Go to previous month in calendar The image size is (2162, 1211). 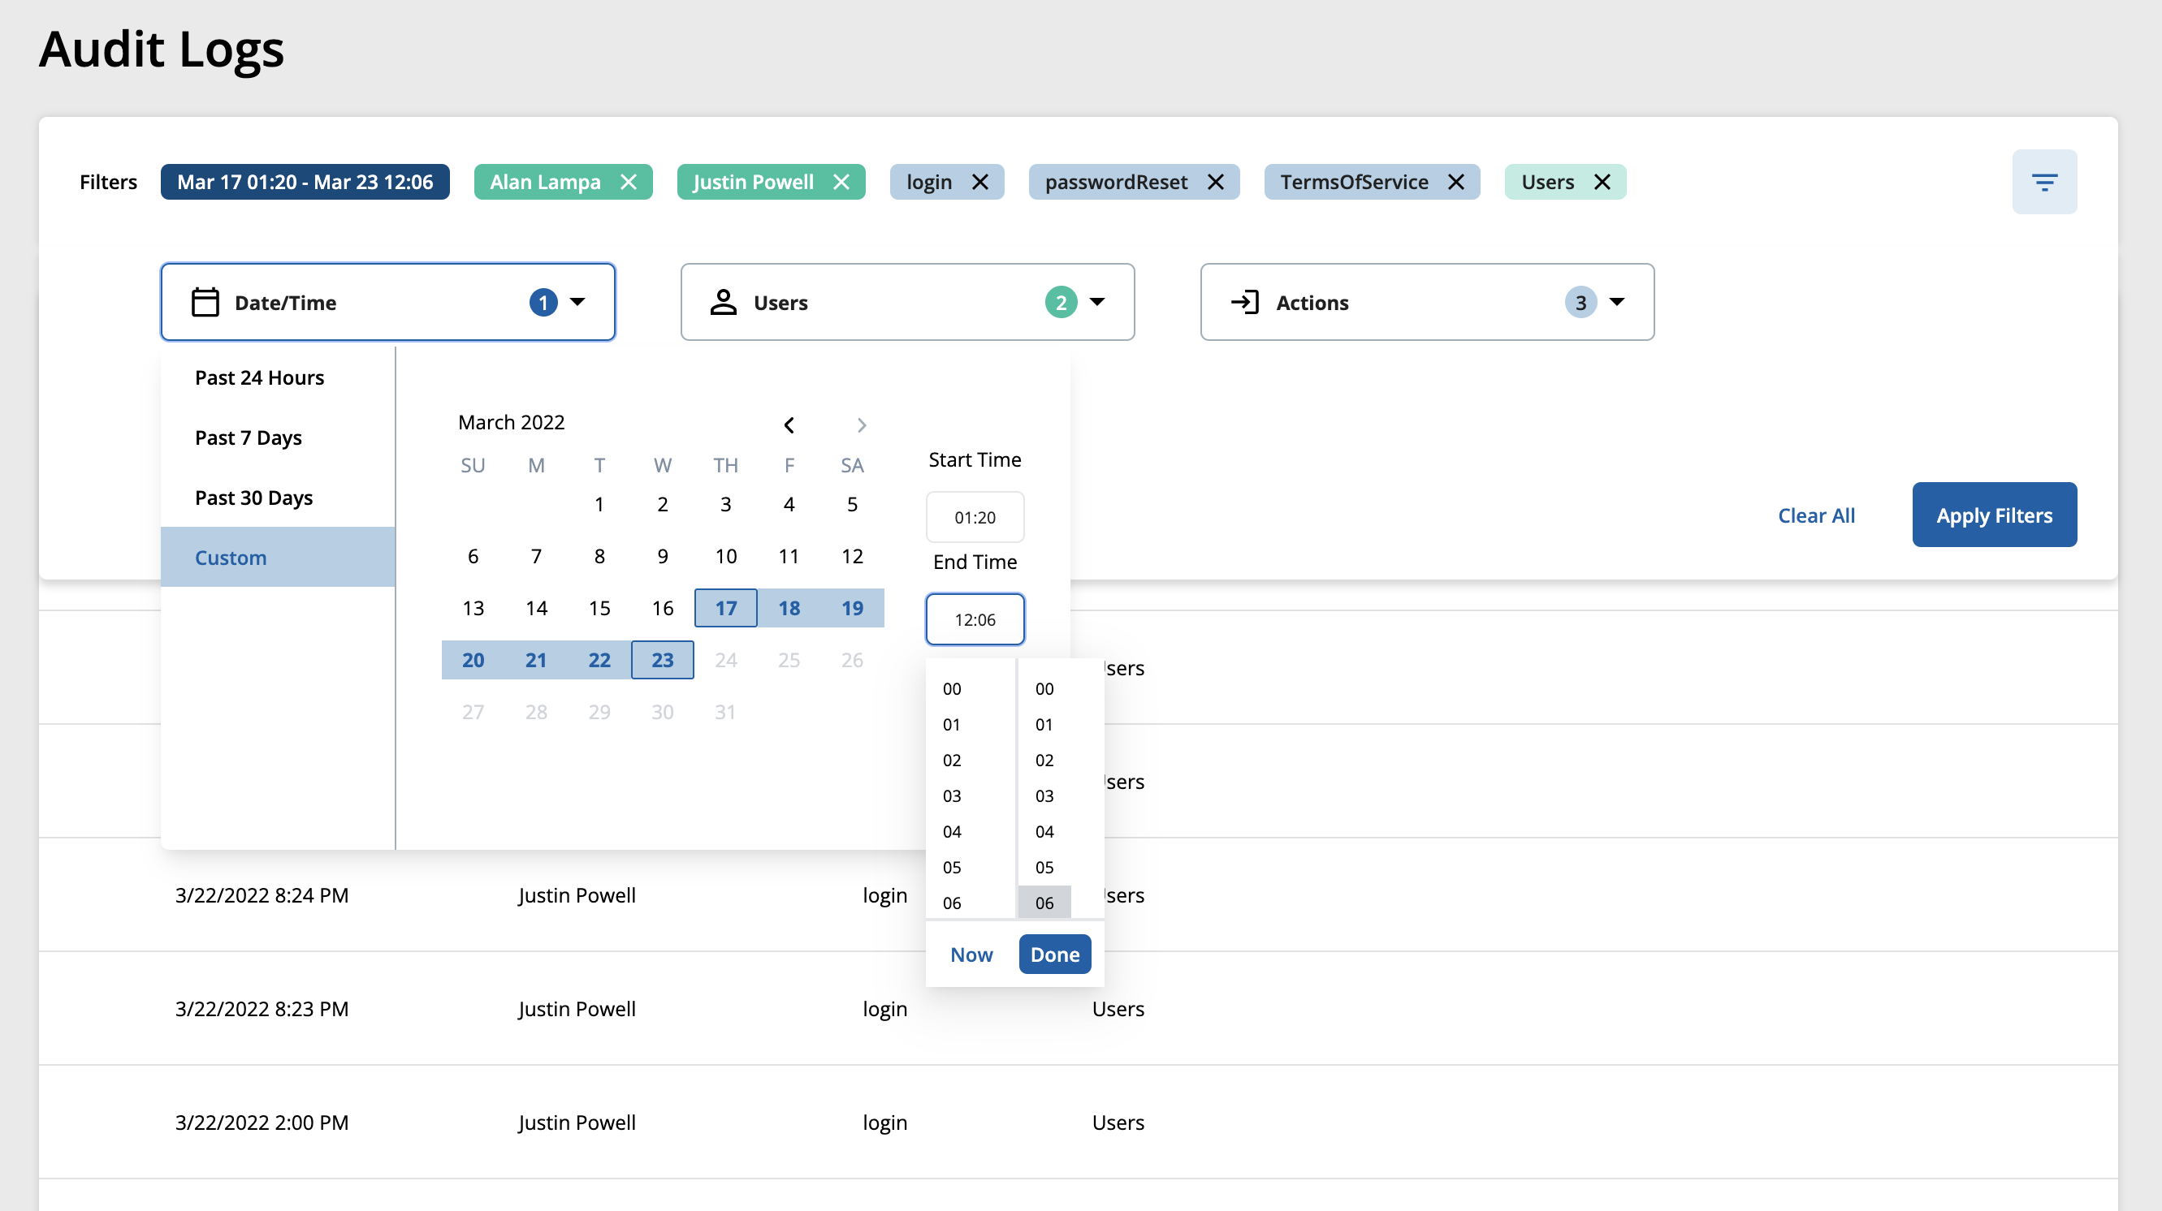[x=789, y=425]
